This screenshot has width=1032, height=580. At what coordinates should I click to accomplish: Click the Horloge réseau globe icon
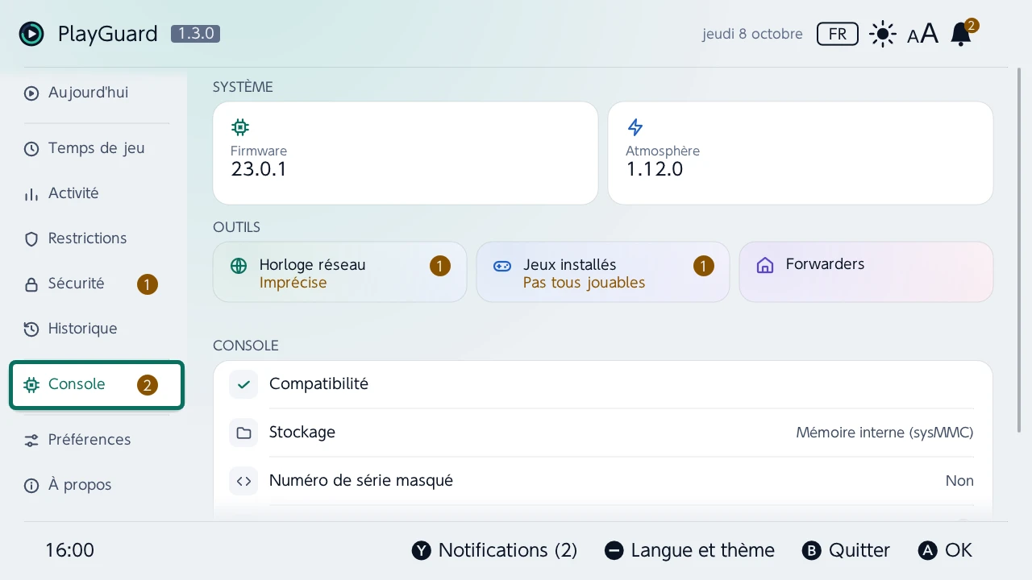click(239, 266)
